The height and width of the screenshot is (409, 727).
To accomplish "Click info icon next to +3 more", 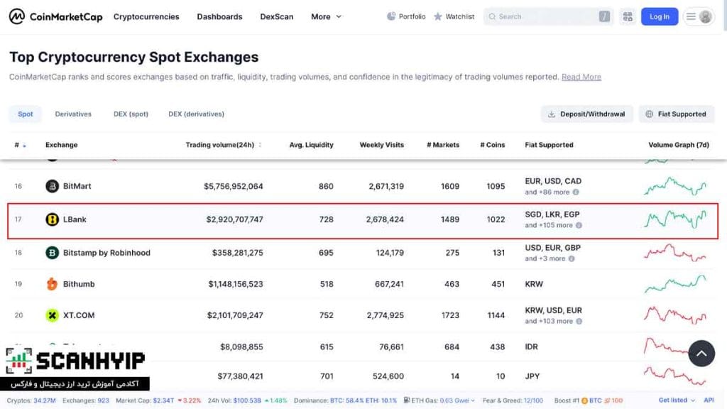I will [572, 258].
